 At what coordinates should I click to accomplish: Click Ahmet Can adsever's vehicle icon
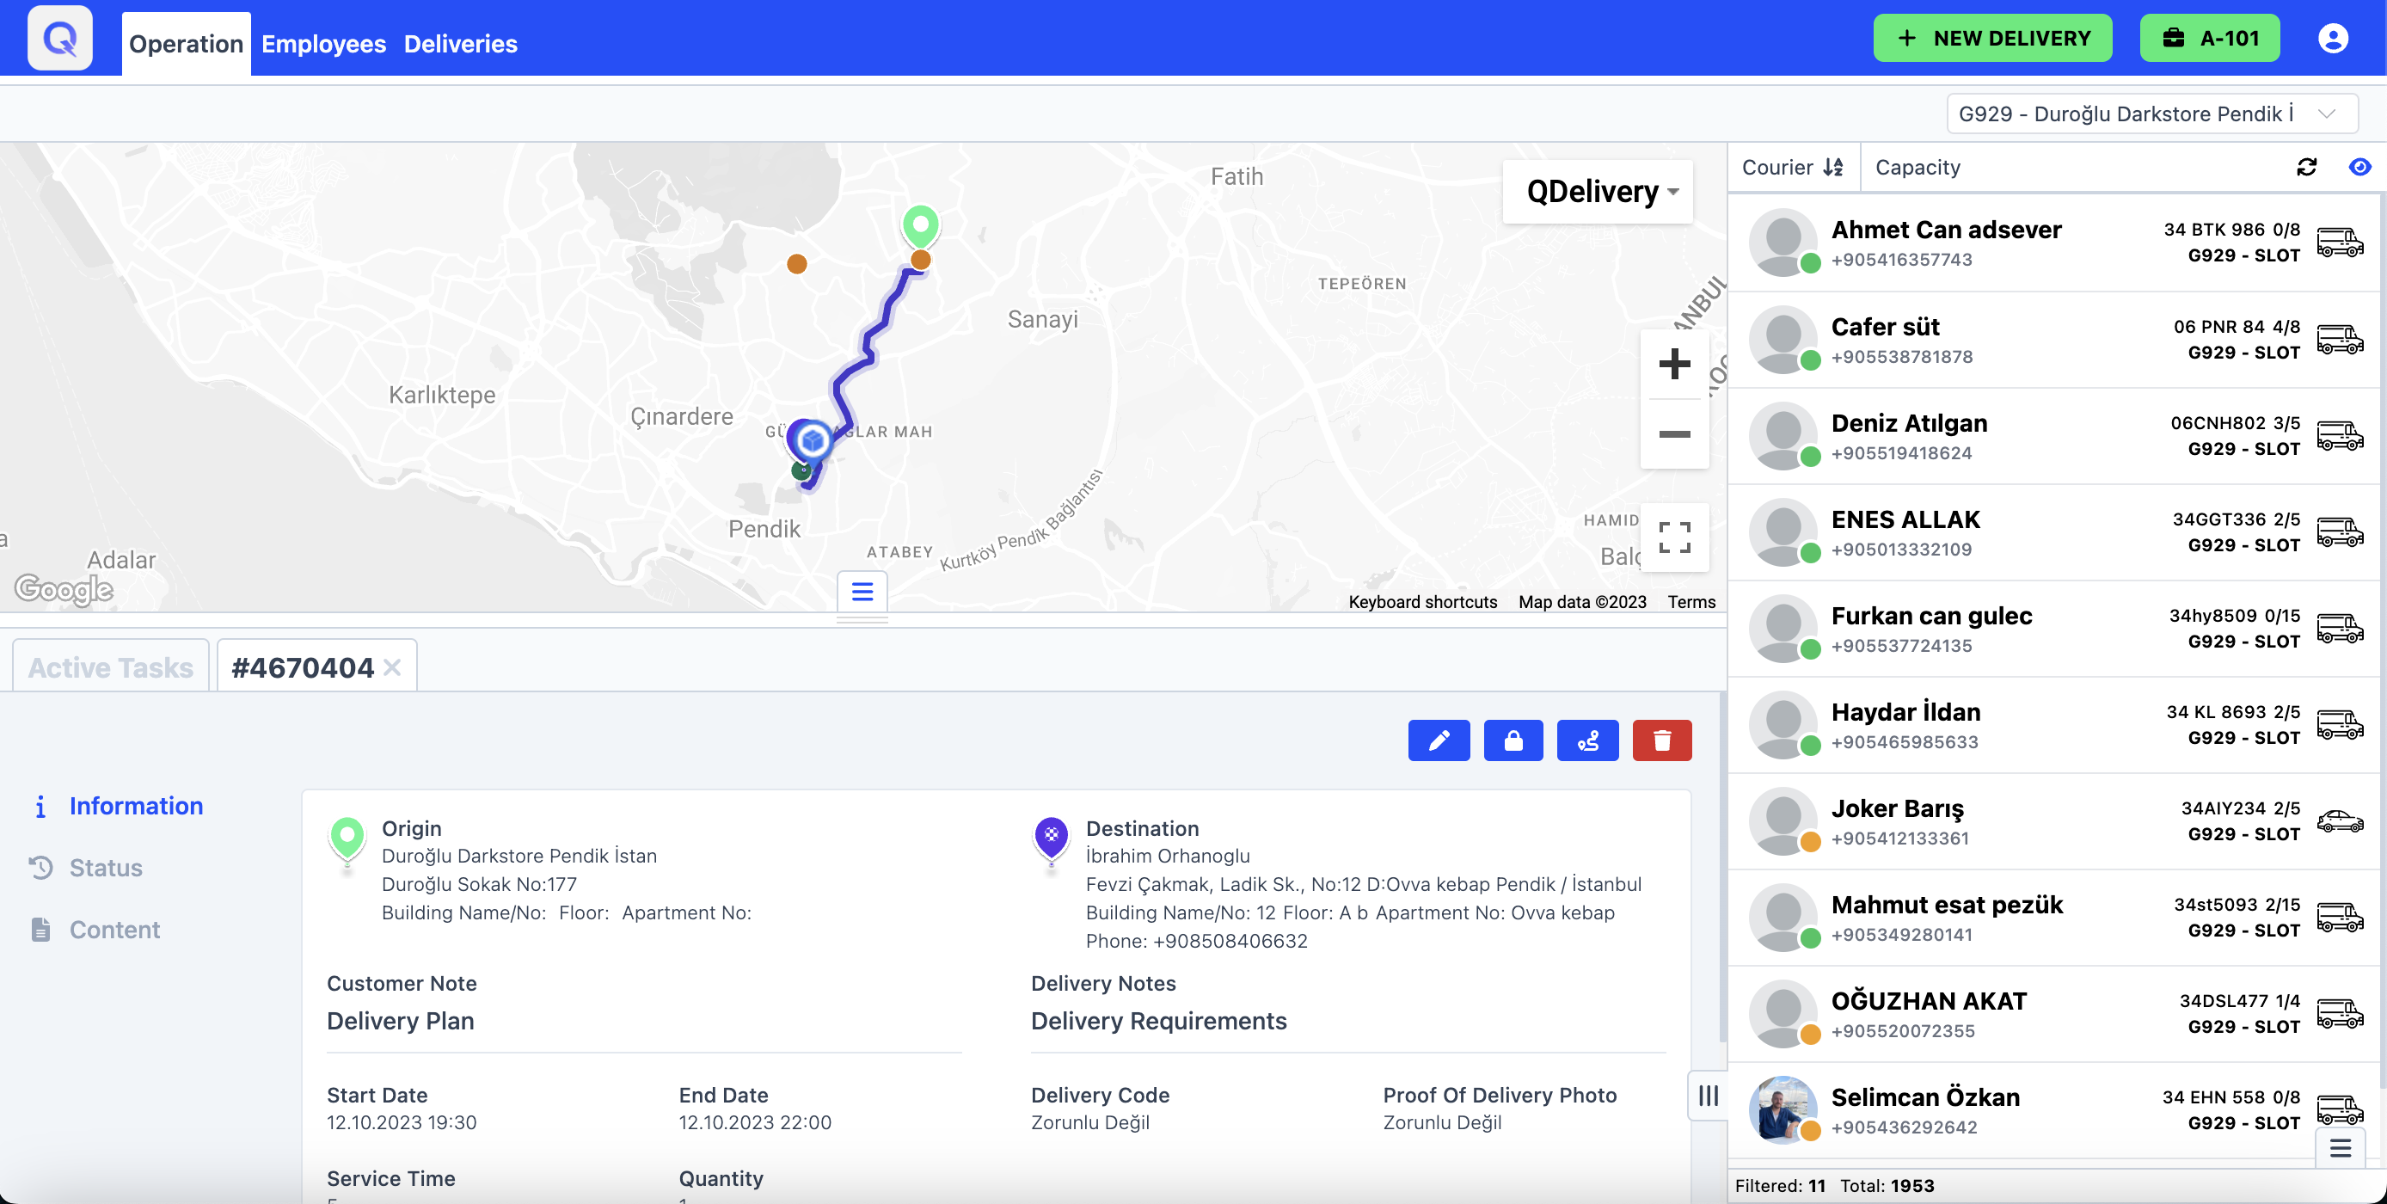2342,243
